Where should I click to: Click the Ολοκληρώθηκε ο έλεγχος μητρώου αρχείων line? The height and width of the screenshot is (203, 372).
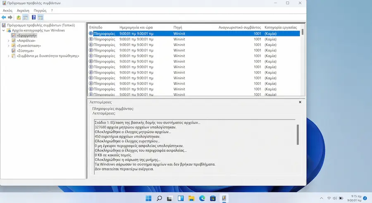[x=133, y=132]
